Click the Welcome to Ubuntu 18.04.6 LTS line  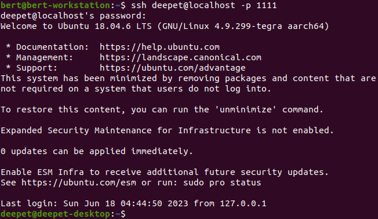(x=165, y=26)
